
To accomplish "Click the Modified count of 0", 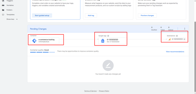I will (152, 27).
